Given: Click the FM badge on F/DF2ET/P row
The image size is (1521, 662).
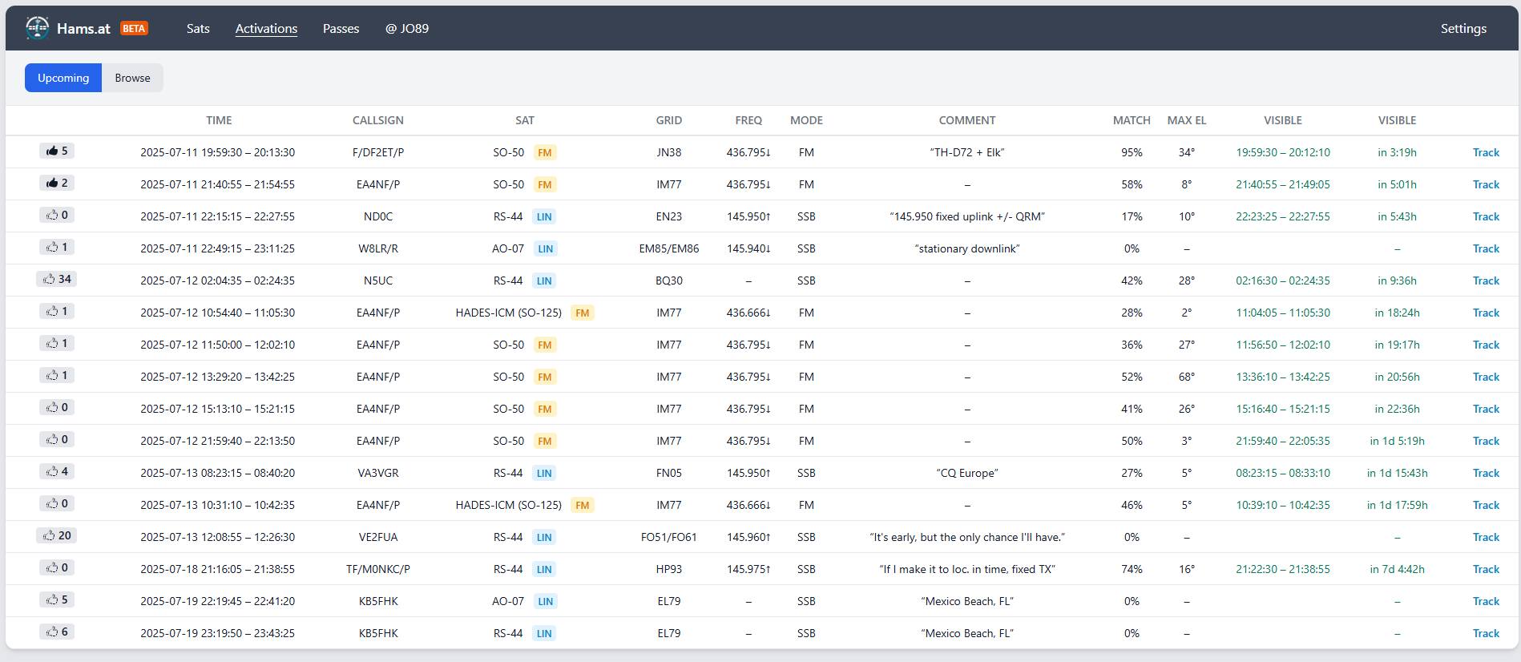Looking at the screenshot, I should click(x=545, y=152).
